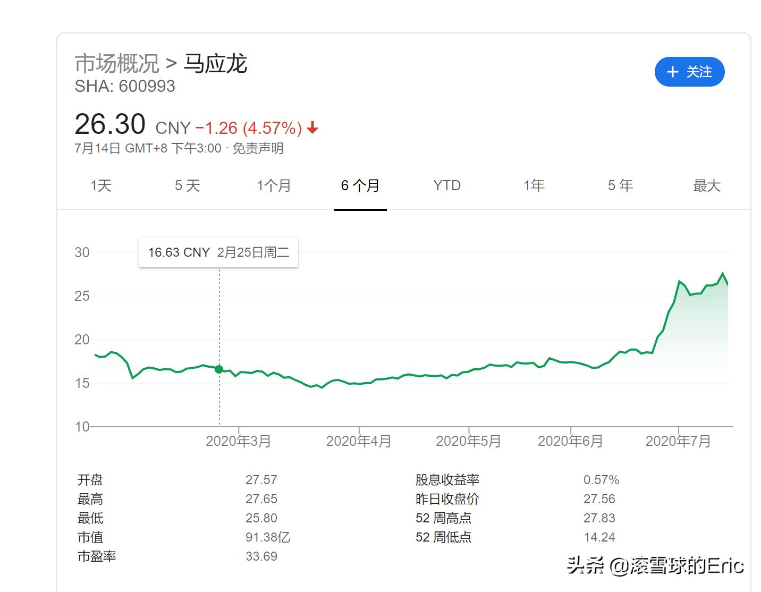Click the 股息收益率 label
Image resolution: width=761 pixels, height=592 pixels.
tap(447, 480)
